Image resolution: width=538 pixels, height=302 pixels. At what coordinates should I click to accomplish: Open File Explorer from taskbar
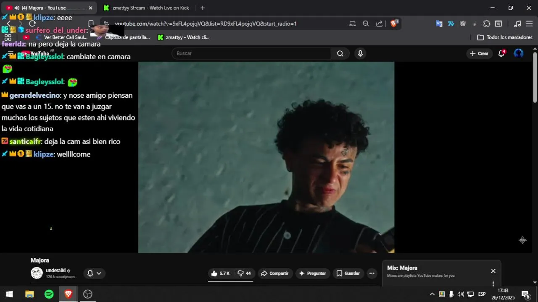click(29, 294)
